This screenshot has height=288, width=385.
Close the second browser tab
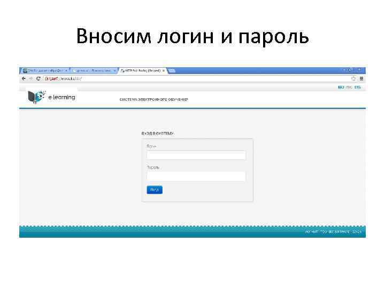(114, 70)
